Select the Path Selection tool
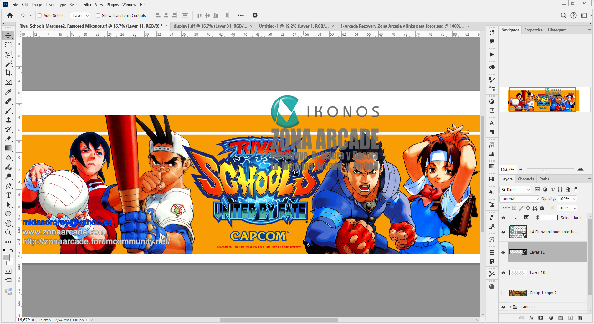 pyautogui.click(x=8, y=204)
